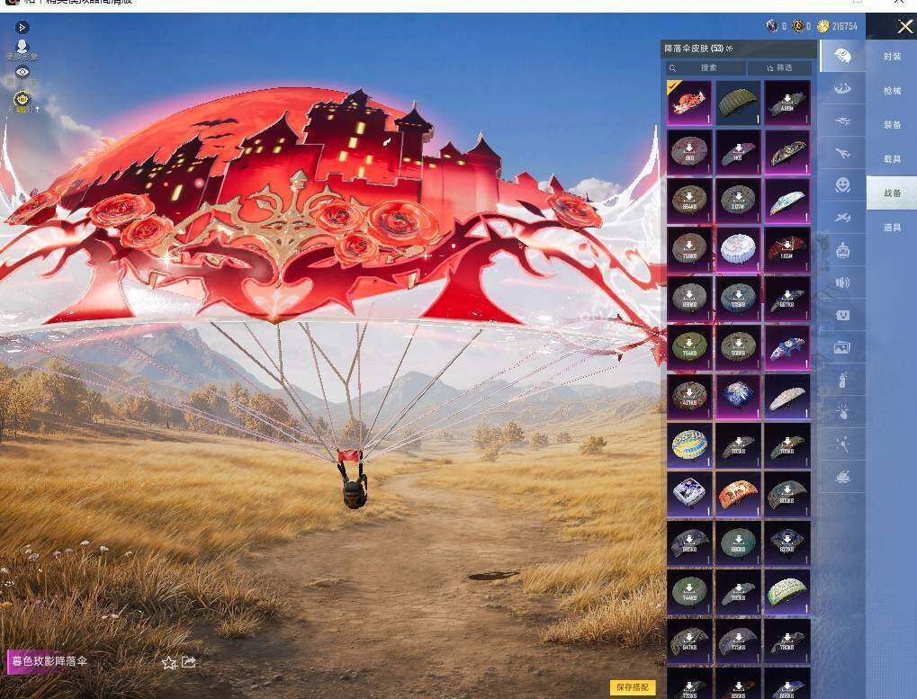917x699 pixels.
Task: Select the equipped red rose parachute thumbnail
Action: point(689,103)
